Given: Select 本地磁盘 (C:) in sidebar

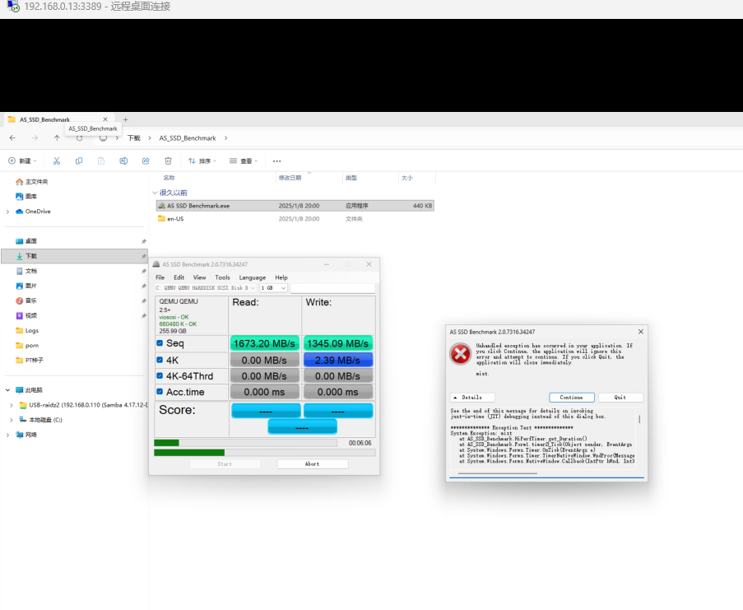Looking at the screenshot, I should pyautogui.click(x=40, y=420).
